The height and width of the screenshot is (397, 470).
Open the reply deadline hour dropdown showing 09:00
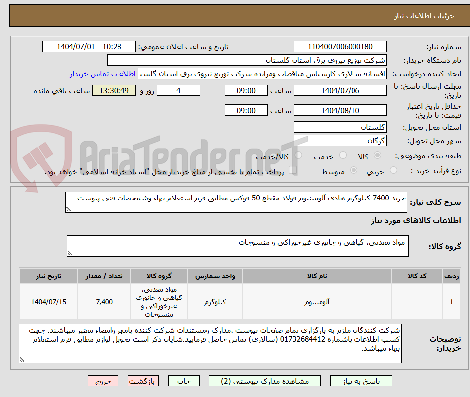point(245,90)
